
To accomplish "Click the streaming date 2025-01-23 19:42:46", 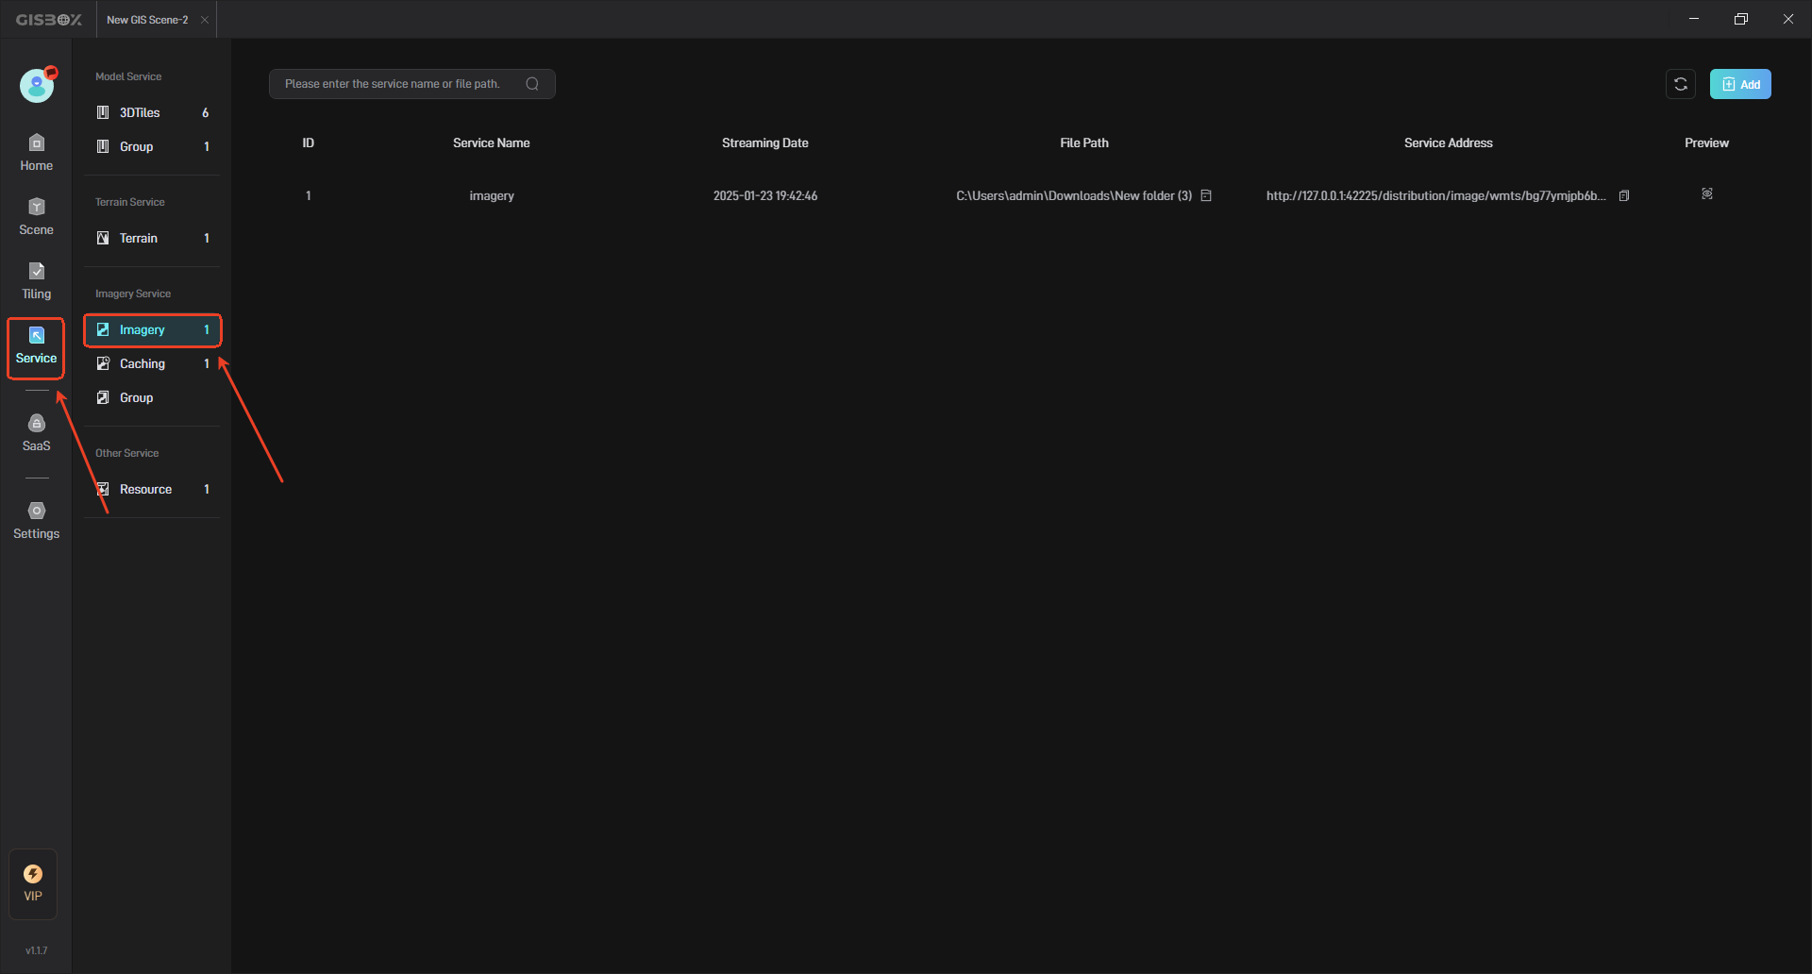I will [x=765, y=195].
